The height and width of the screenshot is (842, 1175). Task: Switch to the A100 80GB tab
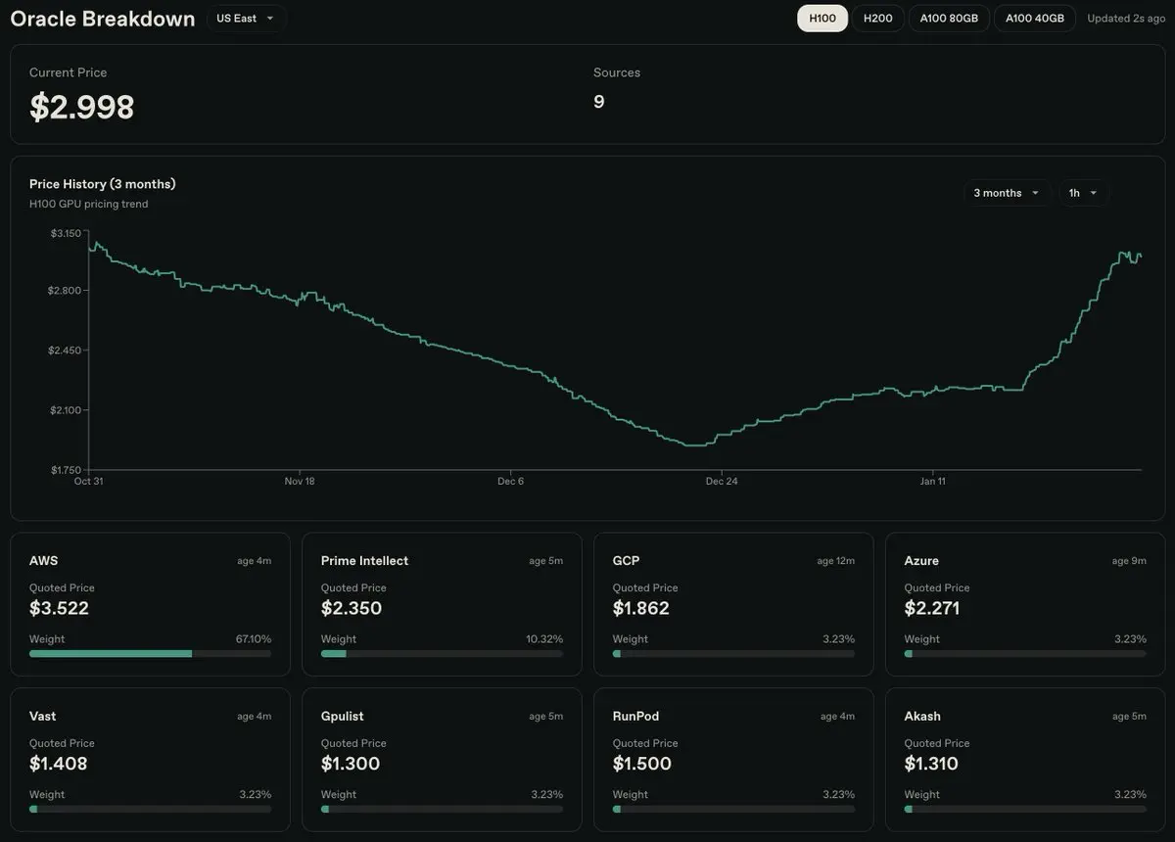[949, 19]
